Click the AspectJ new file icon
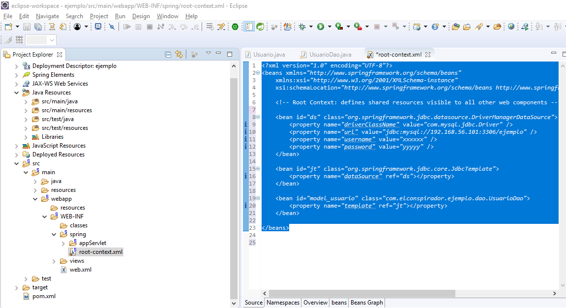 pyautogui.click(x=288, y=27)
